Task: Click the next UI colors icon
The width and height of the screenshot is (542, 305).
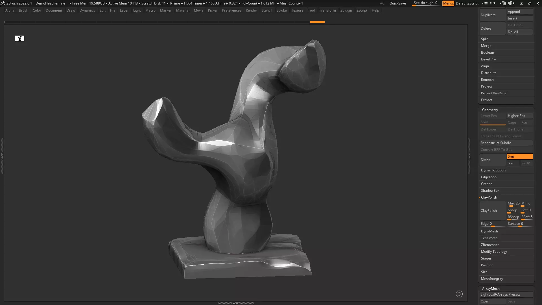Action: [x=493, y=3]
